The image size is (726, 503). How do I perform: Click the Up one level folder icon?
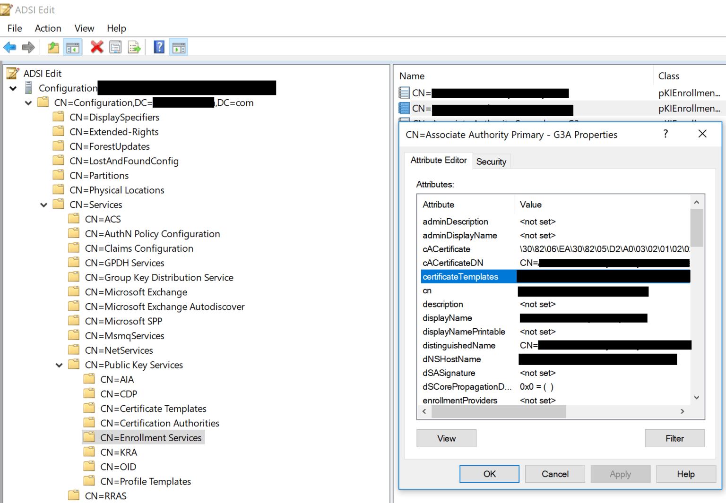pos(53,47)
